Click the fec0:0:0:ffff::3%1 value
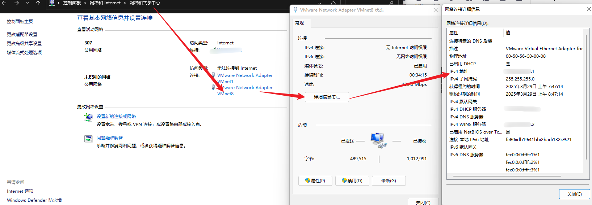 click(522, 170)
